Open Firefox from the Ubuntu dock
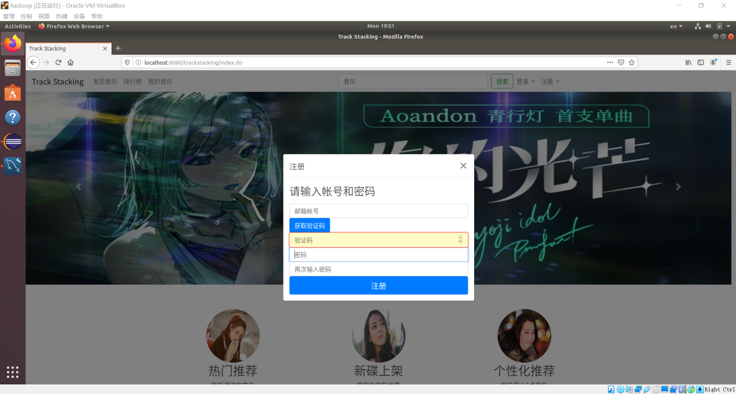Image resolution: width=736 pixels, height=394 pixels. pyautogui.click(x=13, y=43)
